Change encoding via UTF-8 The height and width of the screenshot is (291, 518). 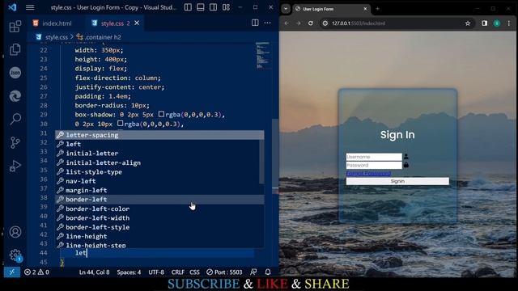point(156,272)
